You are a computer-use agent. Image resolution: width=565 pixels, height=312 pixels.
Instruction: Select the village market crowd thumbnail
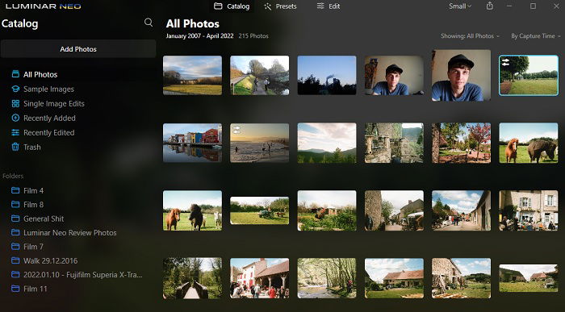(x=259, y=278)
